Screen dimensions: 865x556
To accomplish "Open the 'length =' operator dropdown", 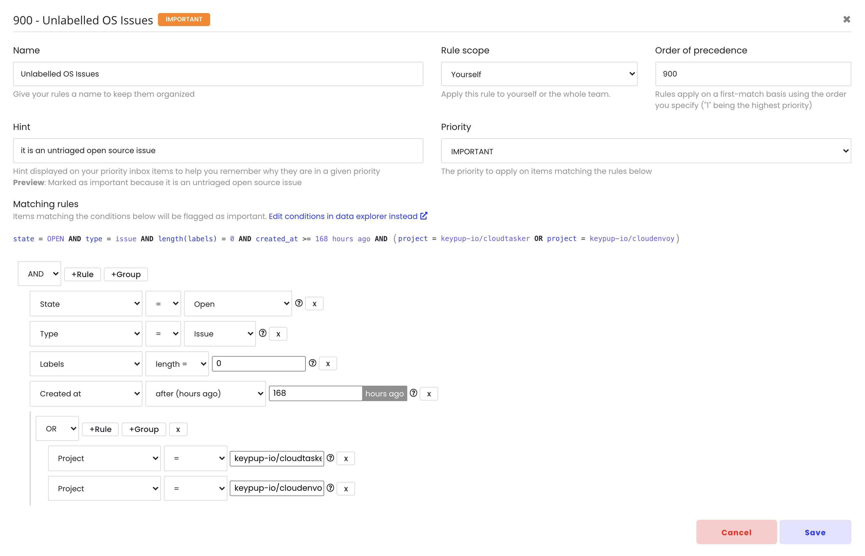I will coord(177,364).
